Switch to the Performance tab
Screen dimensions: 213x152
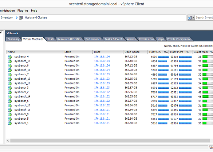(x=93, y=39)
